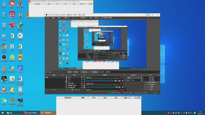The width and height of the screenshot is (205, 115).
Task: Click transition duration 300 ms field
Action: [x=135, y=80]
